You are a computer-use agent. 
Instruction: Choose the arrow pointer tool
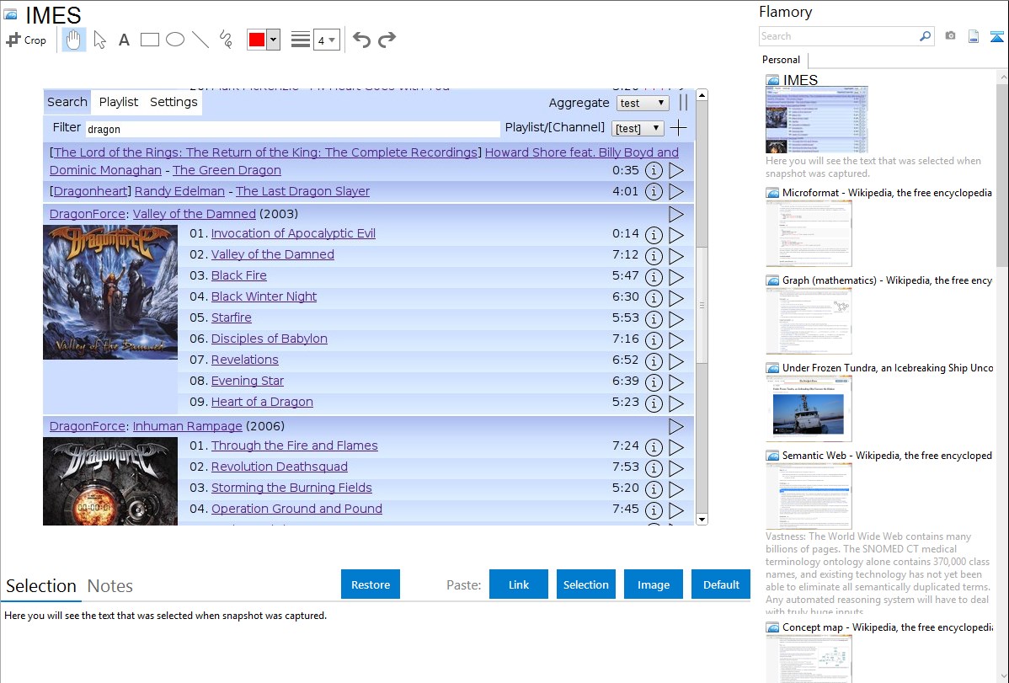tap(99, 40)
